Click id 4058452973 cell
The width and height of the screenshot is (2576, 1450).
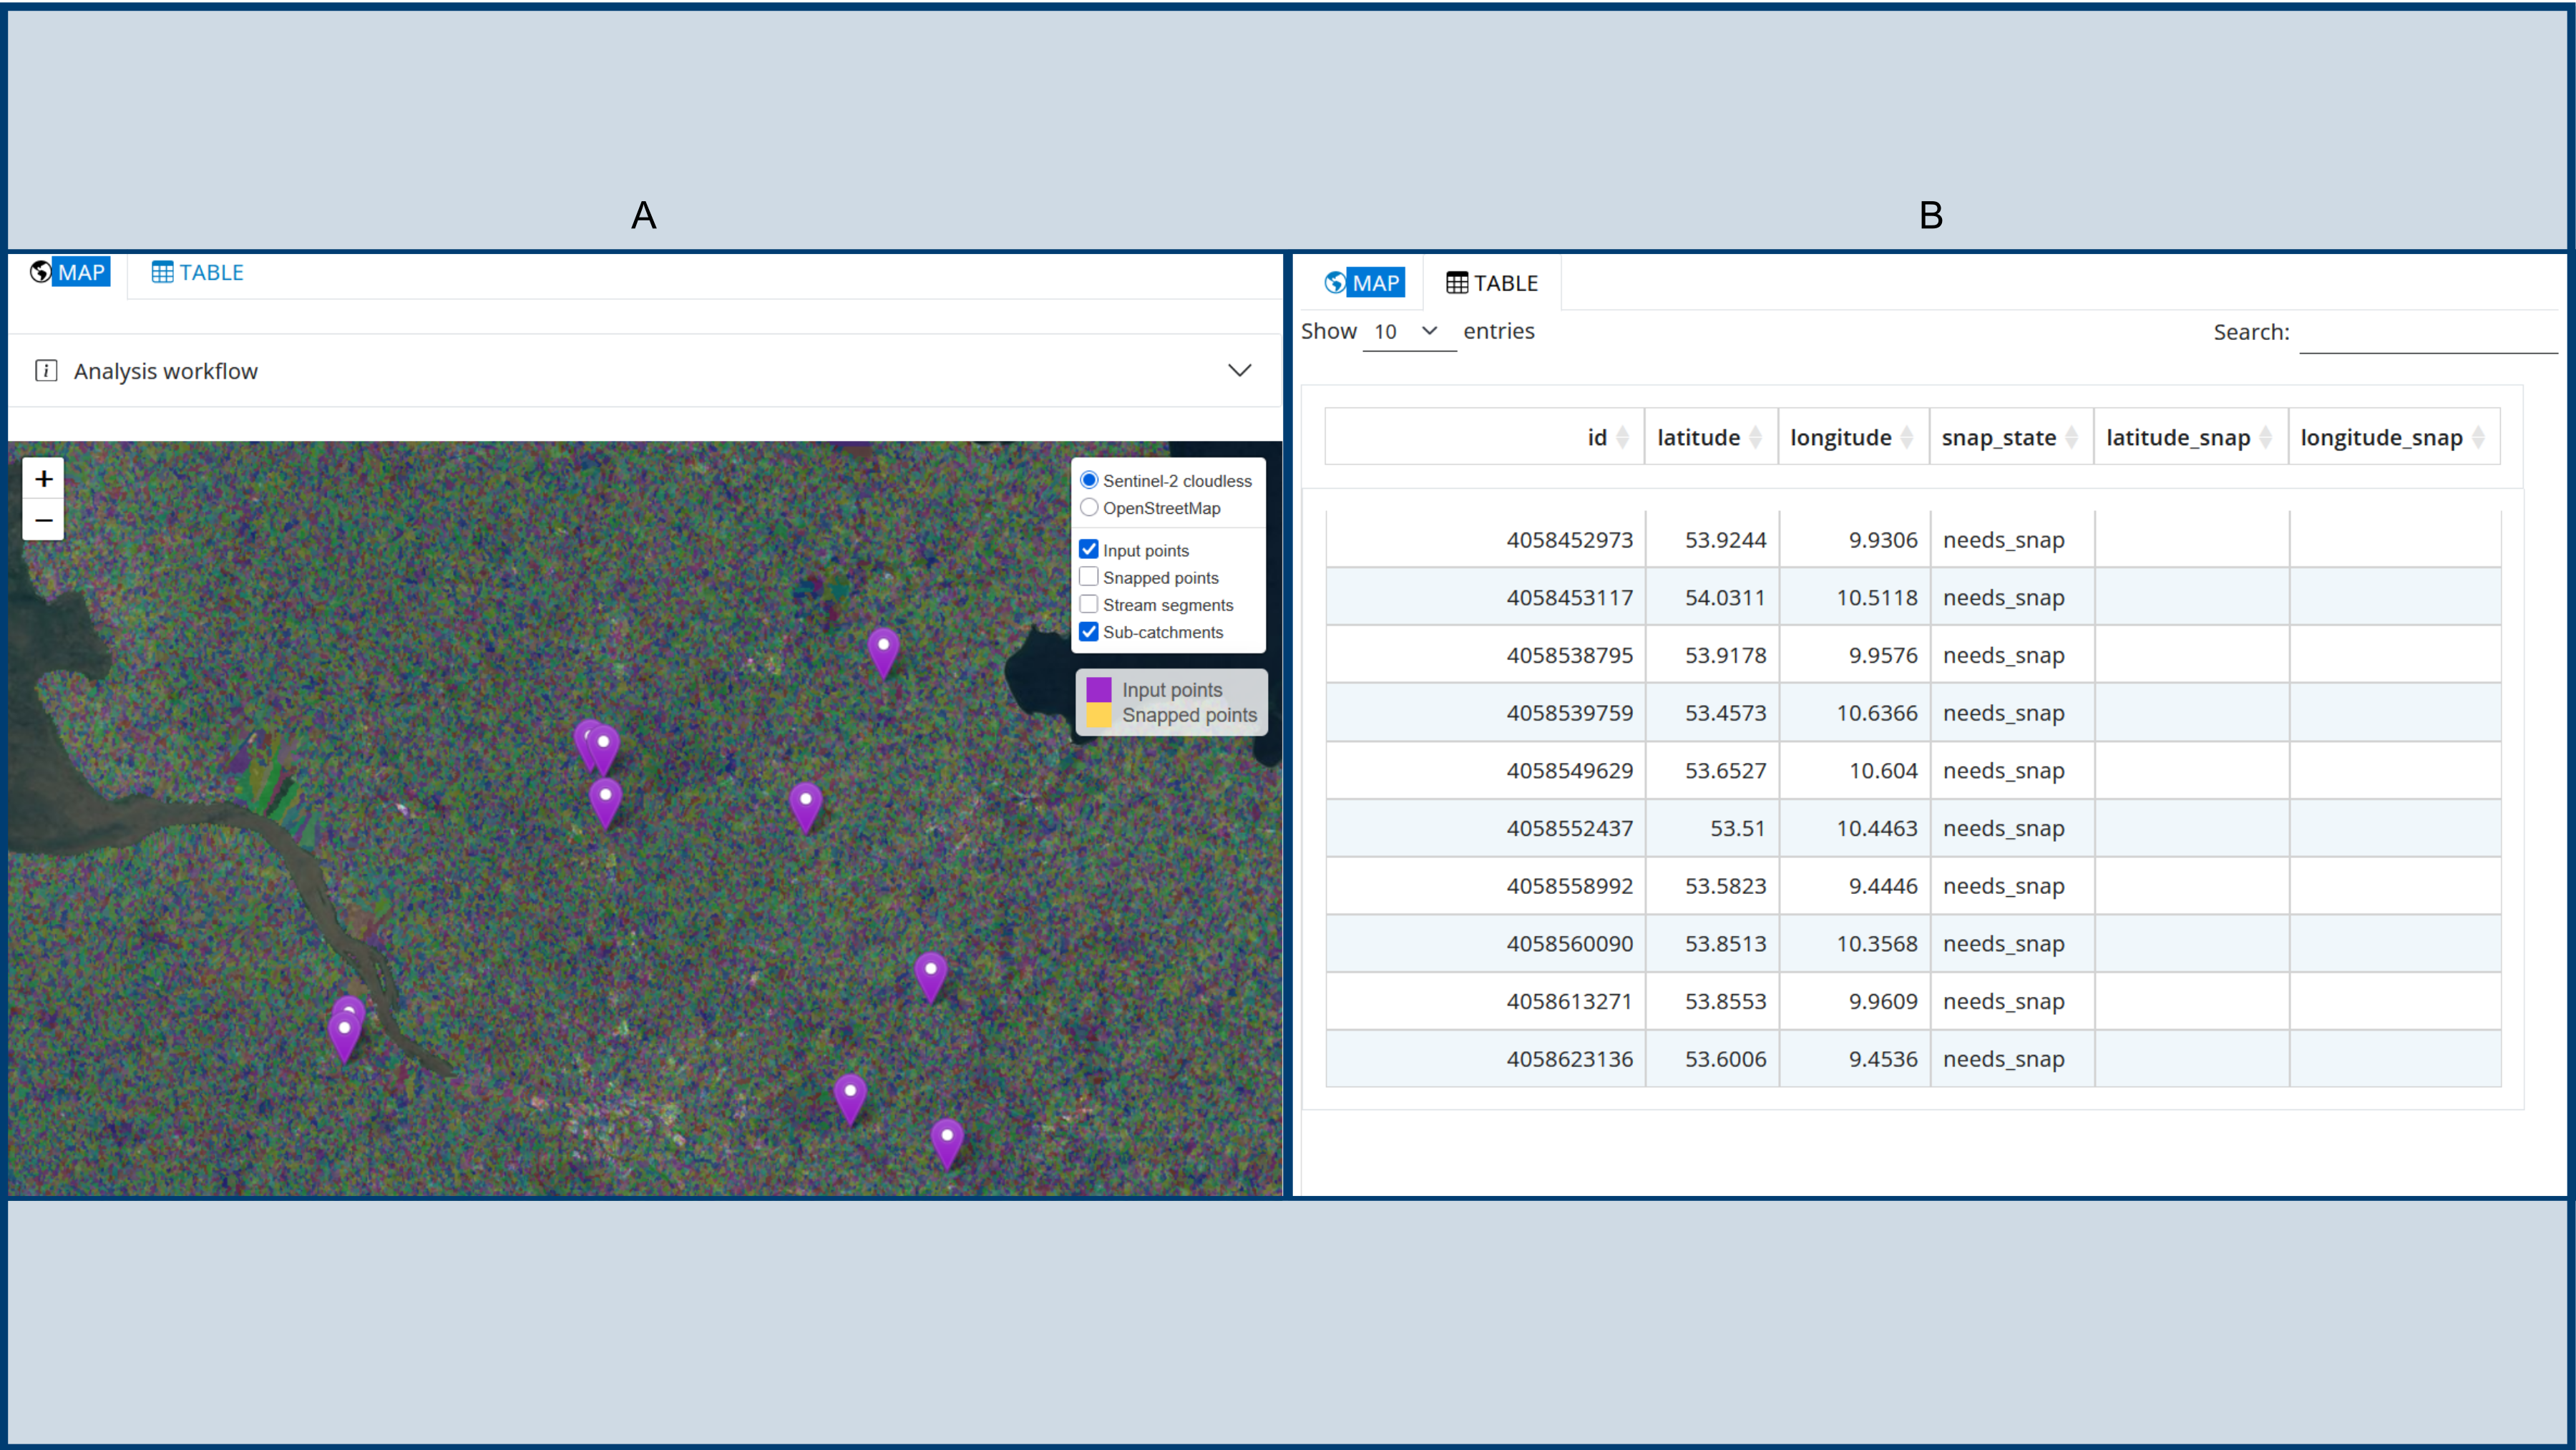[1485, 540]
